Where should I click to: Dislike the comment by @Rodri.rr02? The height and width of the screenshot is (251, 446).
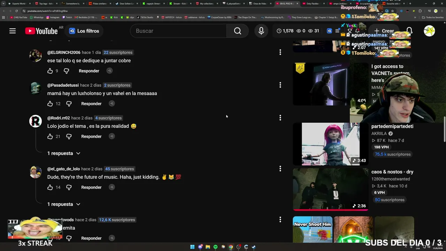69,136
